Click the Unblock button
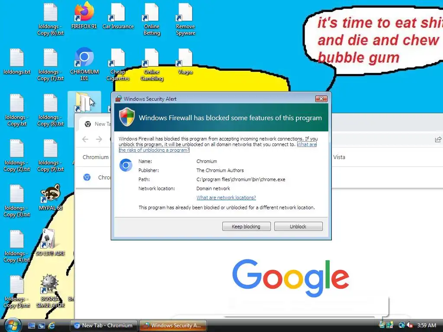 pos(298,227)
